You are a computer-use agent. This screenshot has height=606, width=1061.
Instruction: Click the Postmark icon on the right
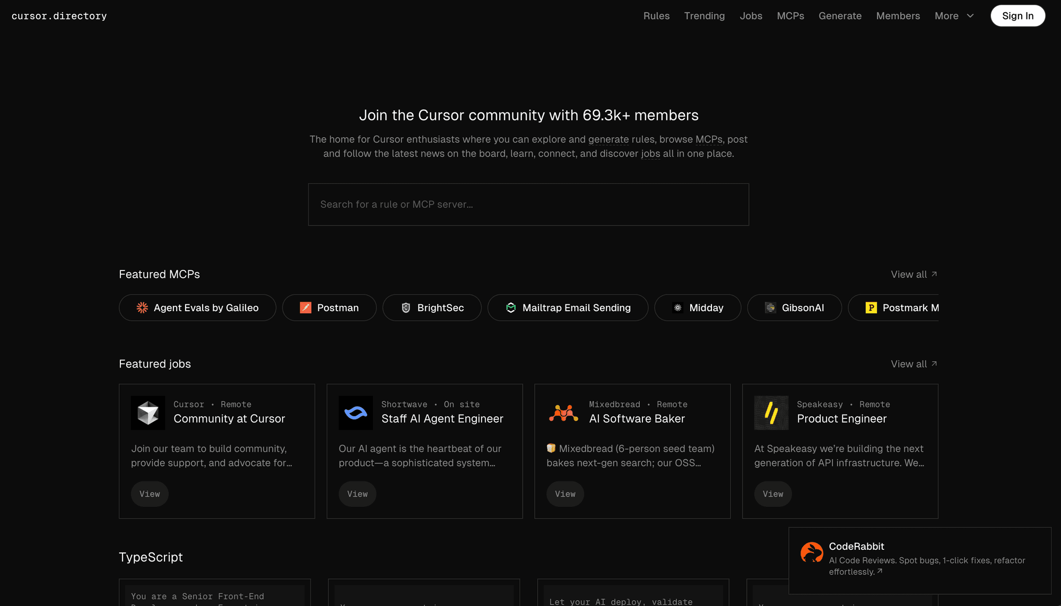click(x=871, y=308)
